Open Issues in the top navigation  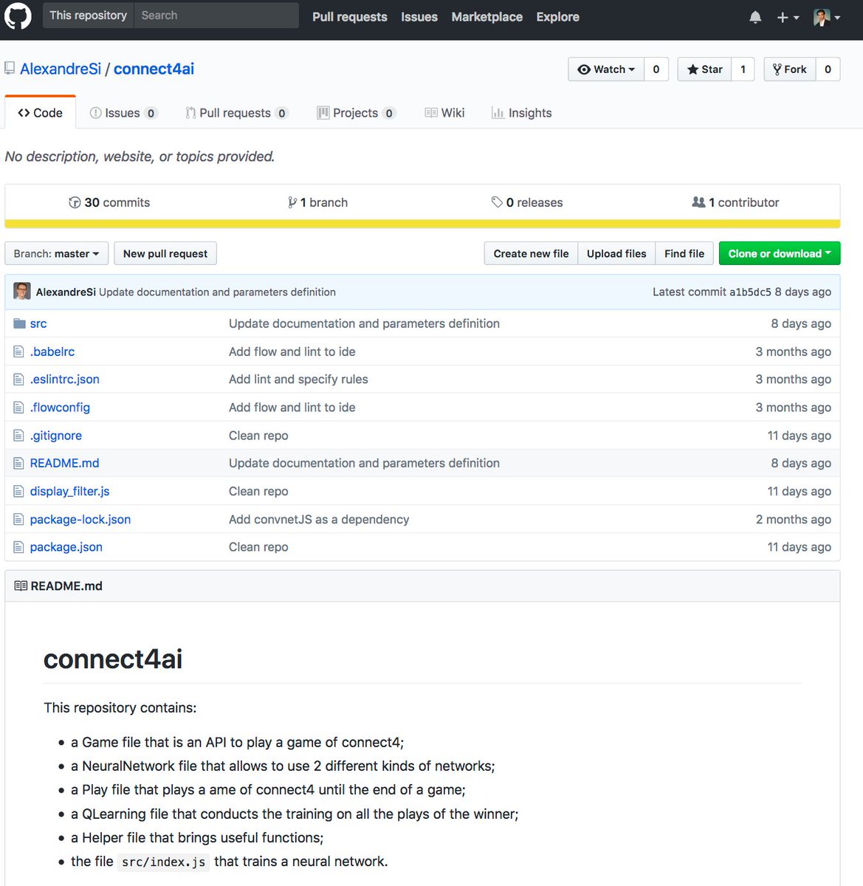click(x=419, y=17)
